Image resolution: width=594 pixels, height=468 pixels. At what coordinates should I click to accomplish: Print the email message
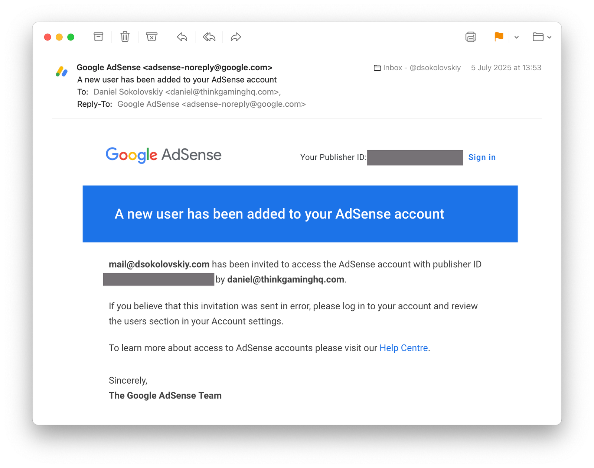471,37
